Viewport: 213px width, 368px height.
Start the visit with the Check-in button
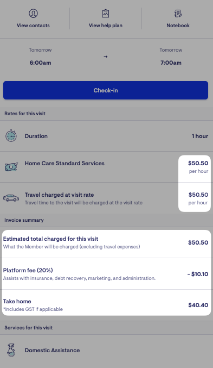pos(106,90)
